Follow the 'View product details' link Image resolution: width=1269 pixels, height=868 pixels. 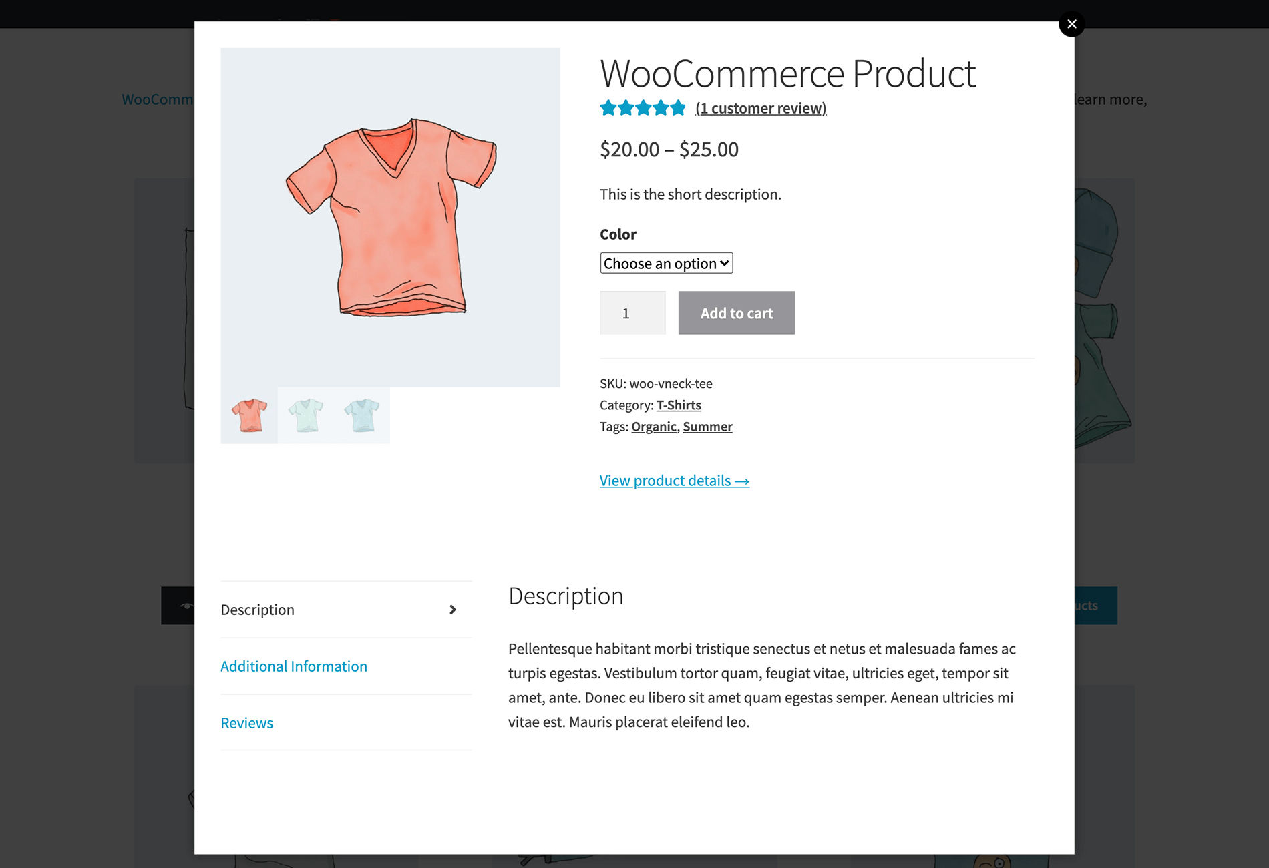pyautogui.click(x=674, y=480)
